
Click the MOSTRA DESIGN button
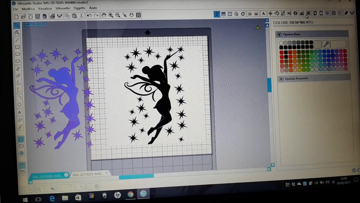tap(35, 24)
